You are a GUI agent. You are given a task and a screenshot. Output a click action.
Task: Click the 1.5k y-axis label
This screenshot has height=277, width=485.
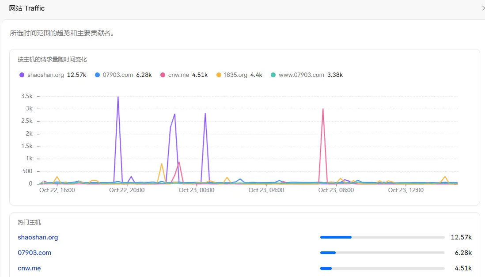click(x=27, y=146)
